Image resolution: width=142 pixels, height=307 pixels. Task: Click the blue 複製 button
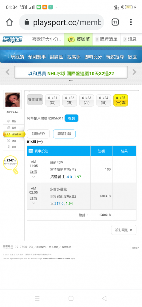click(x=71, y=118)
